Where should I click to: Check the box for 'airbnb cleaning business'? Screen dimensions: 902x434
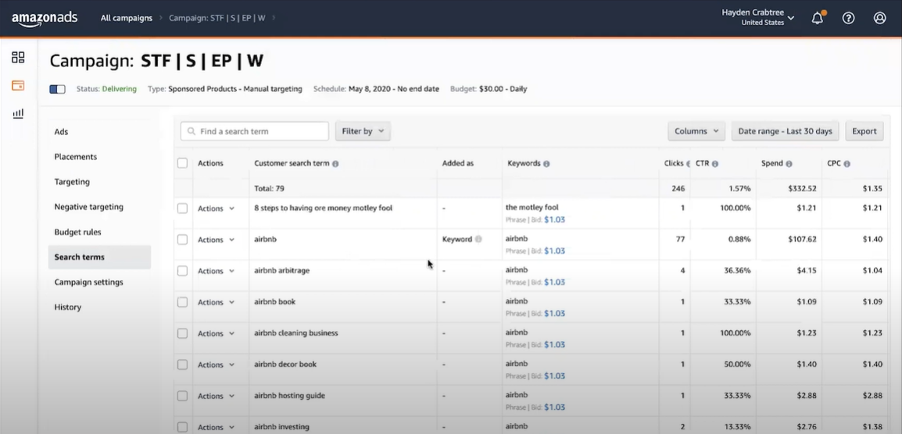point(182,333)
